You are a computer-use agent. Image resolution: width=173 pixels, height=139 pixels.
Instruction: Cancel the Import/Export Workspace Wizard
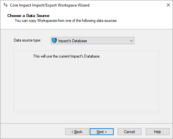pyautogui.click(x=129, y=131)
